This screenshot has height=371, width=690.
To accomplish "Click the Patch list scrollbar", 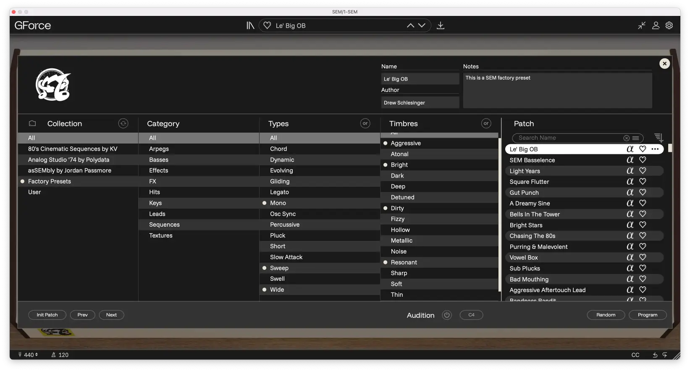I will [x=670, y=148].
